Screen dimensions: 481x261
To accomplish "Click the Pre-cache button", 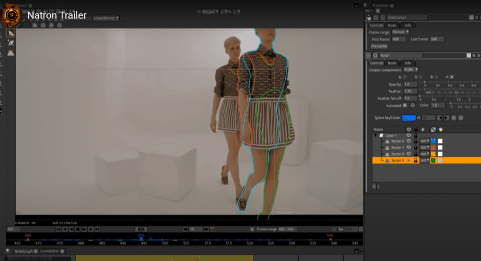I will (x=379, y=46).
